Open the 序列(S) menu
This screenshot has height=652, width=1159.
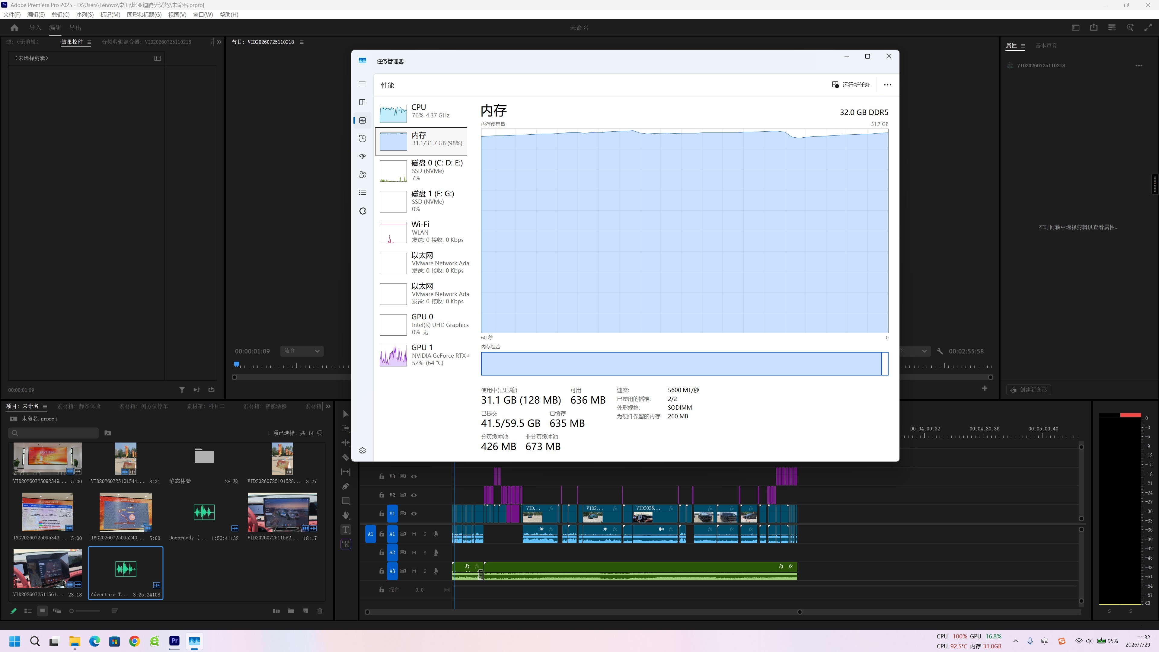[x=85, y=14]
